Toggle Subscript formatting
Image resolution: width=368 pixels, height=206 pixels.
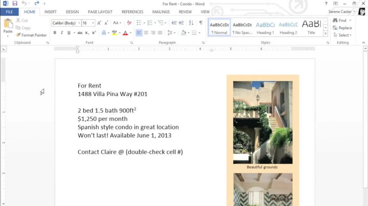87,33
